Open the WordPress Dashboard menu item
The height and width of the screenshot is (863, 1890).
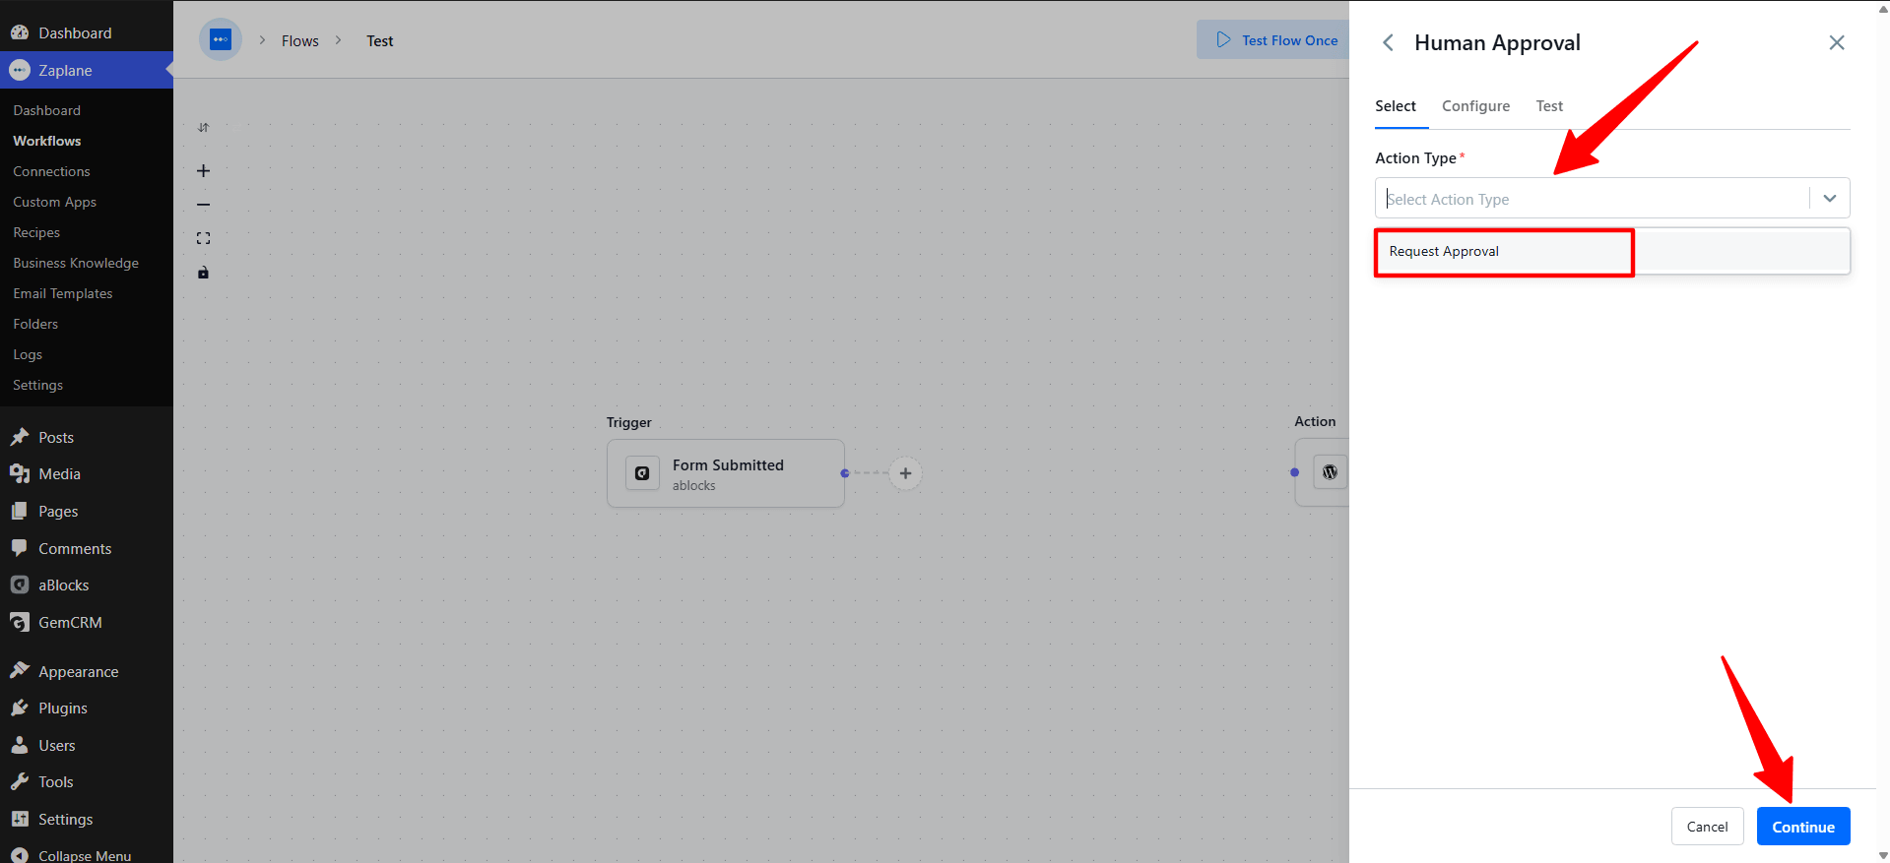[87, 32]
